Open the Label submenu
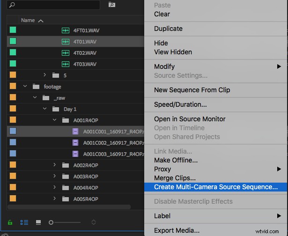This screenshot has width=288, height=236. tap(215, 216)
